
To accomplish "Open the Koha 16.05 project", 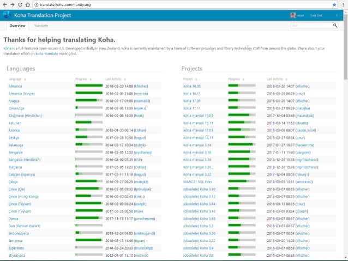I will [x=192, y=86].
